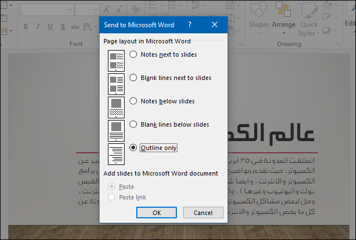The image size is (356, 240).
Task: Click OK in Send to Microsoft Word
Action: click(x=156, y=213)
